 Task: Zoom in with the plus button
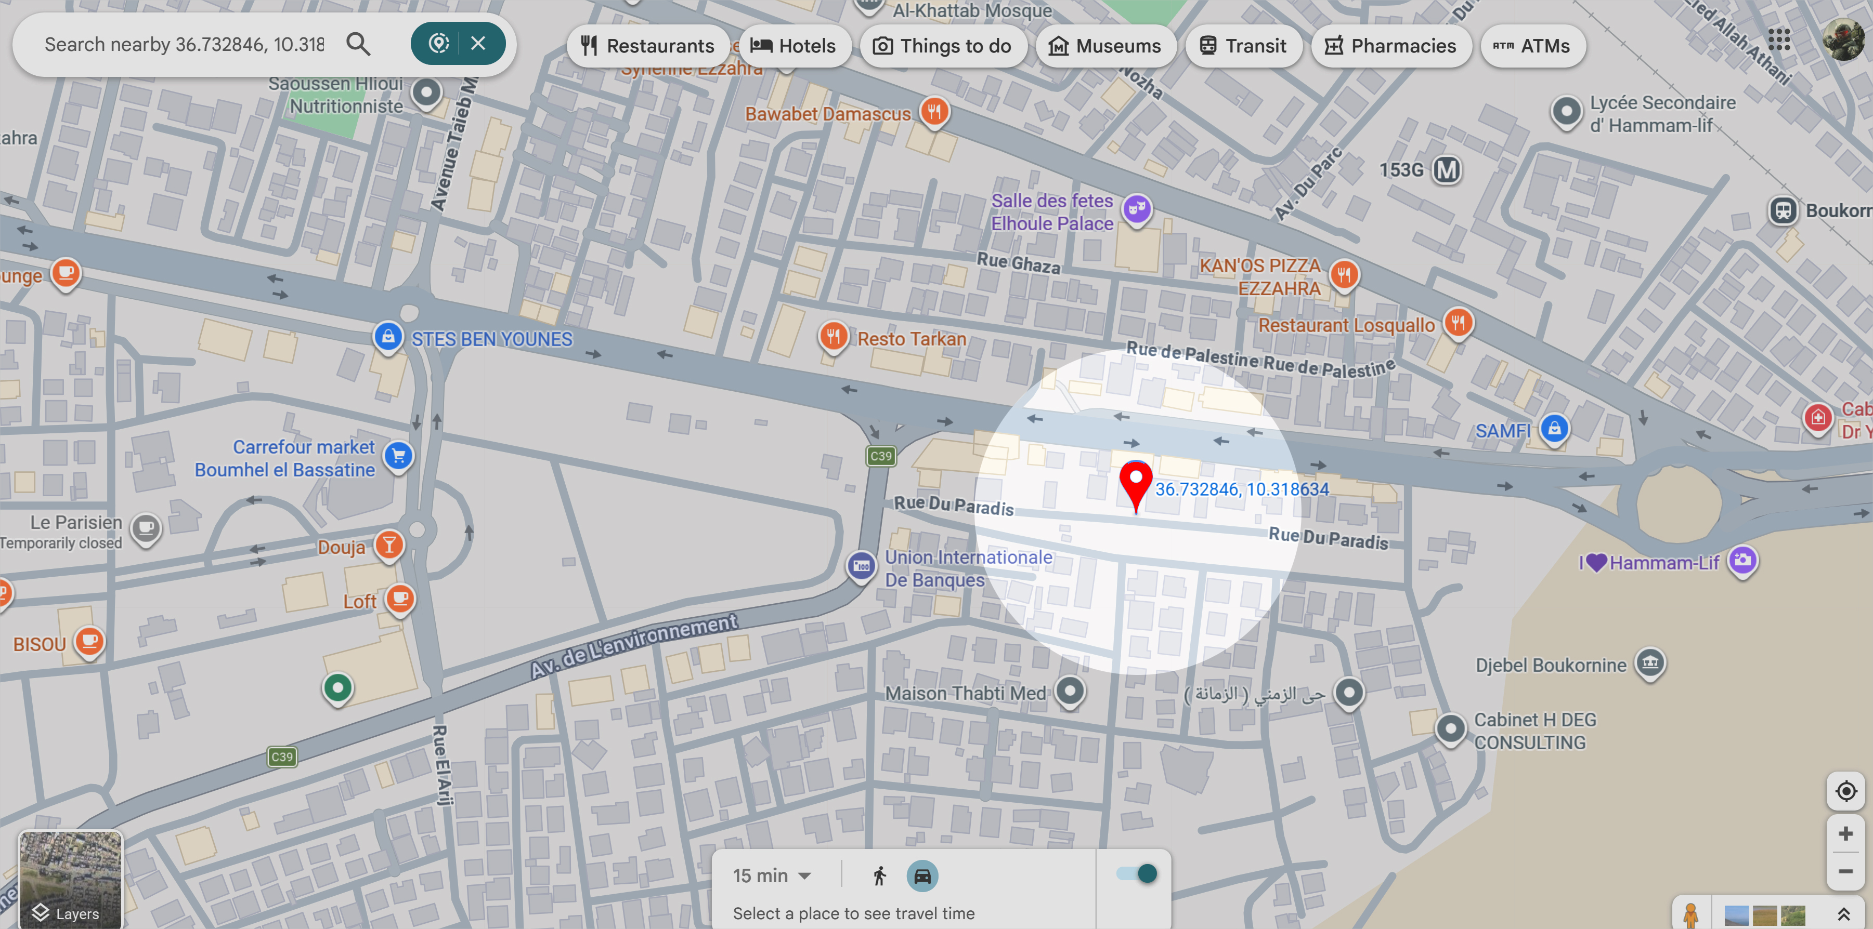1845,834
